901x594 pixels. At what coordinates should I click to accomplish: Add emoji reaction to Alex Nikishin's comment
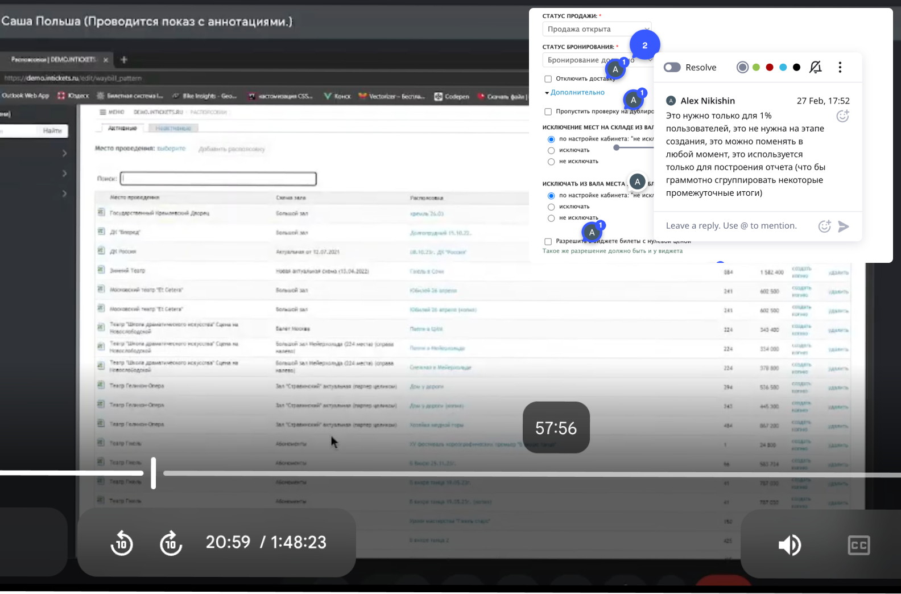[842, 116]
